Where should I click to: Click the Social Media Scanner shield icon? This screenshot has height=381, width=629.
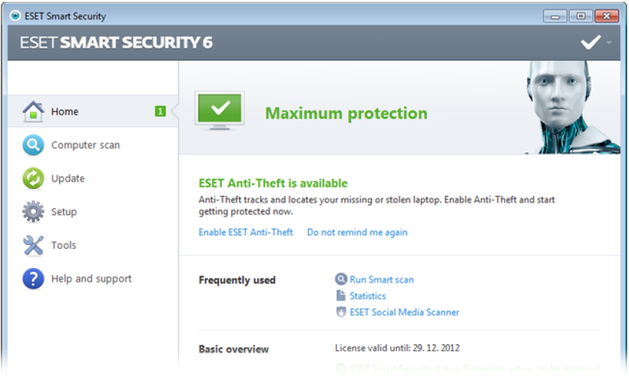tap(341, 312)
